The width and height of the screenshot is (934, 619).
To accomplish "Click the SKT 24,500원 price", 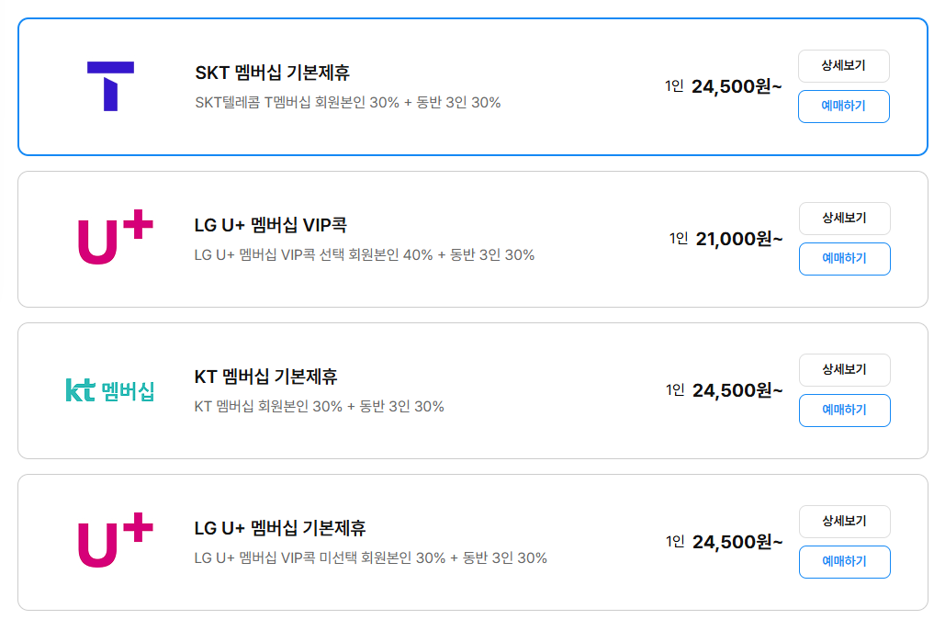I will [x=737, y=87].
